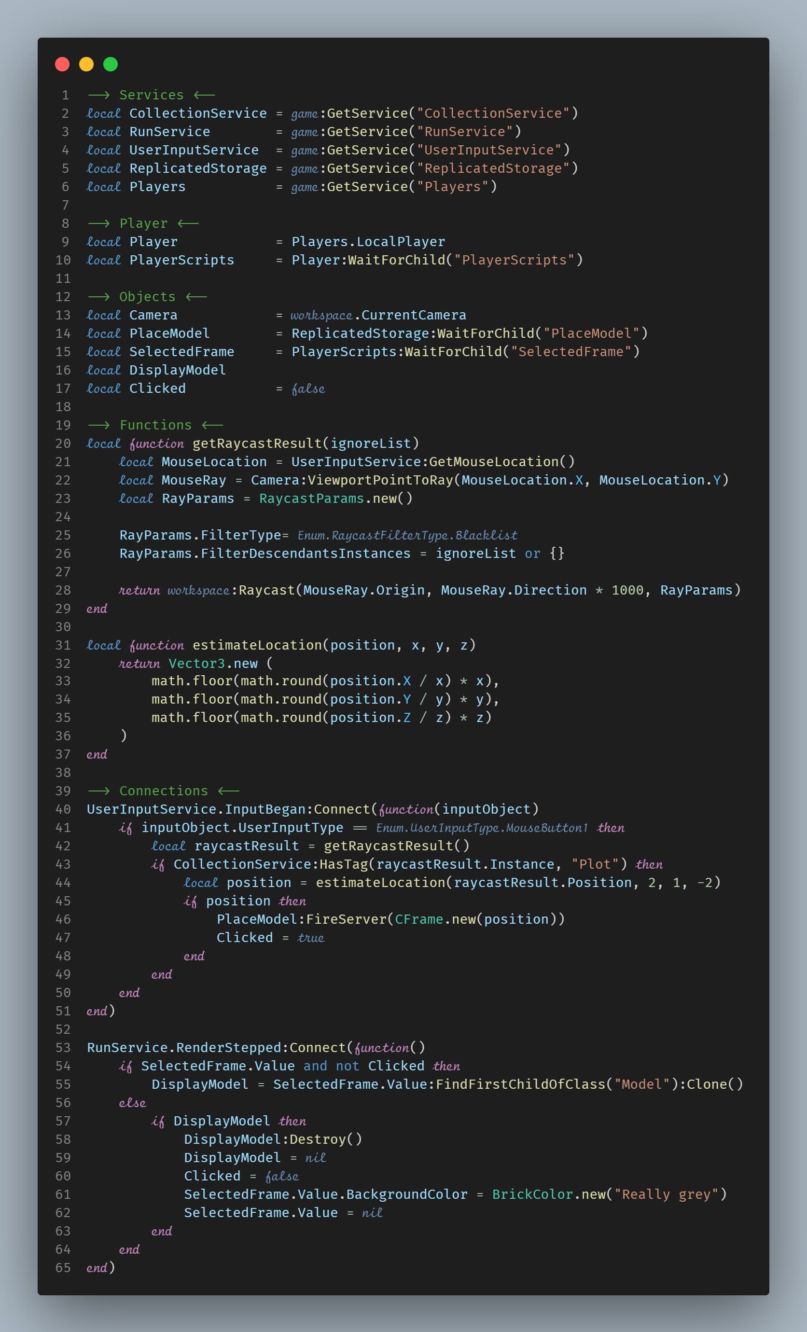Click line number 38 in the gutter
807x1332 pixels.
tap(63, 773)
